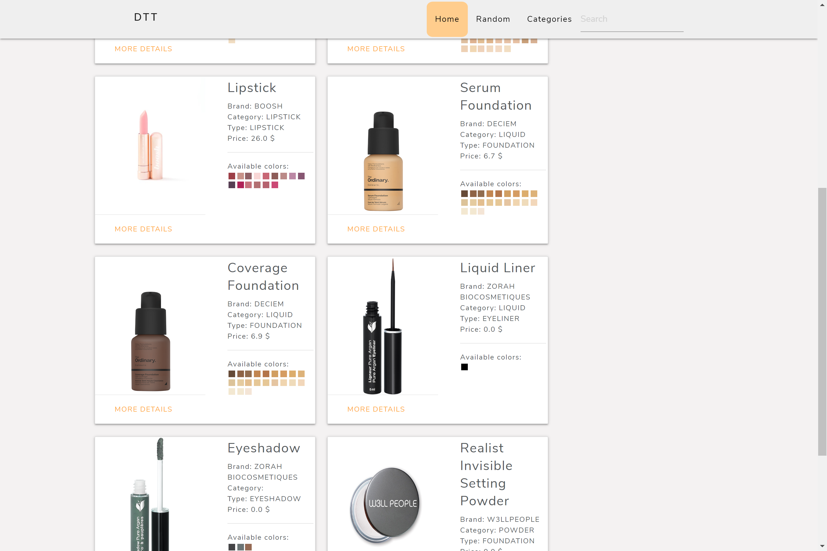Go to the Random page
This screenshot has width=827, height=551.
pyautogui.click(x=493, y=19)
